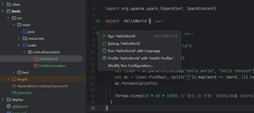254x113 pixels.
Task: Click 'val wc' on line 14
Action: [x=122, y=77]
